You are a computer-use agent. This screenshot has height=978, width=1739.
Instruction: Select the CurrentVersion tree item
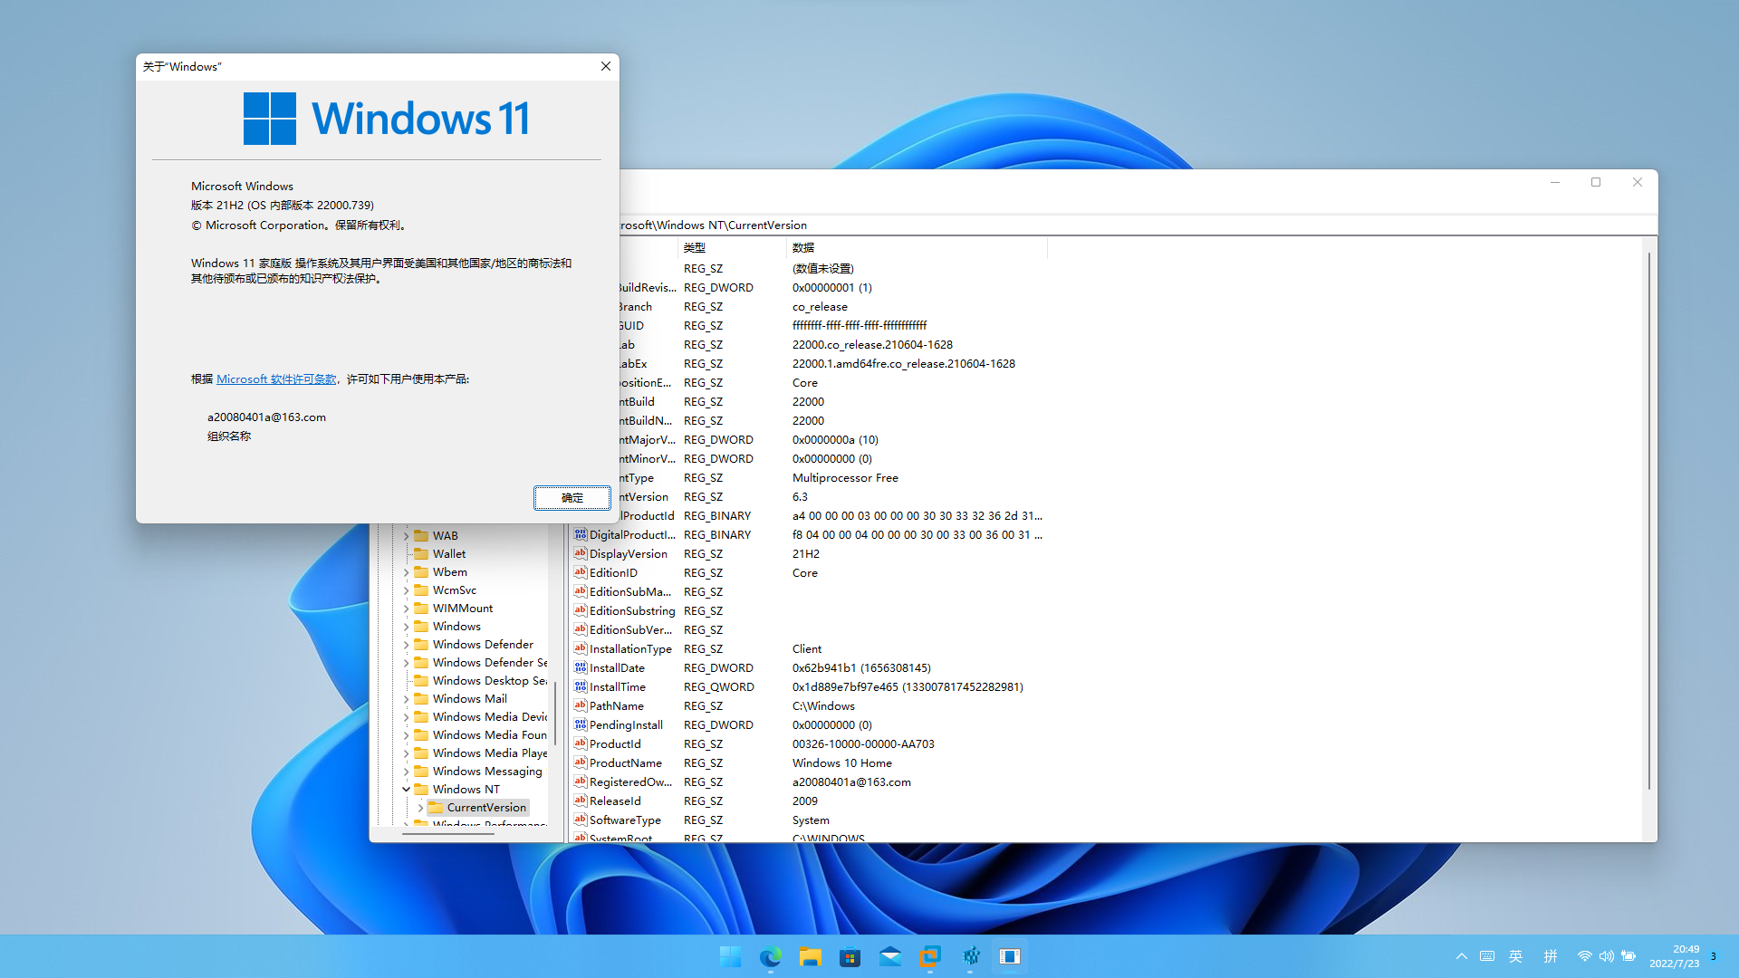tap(477, 808)
